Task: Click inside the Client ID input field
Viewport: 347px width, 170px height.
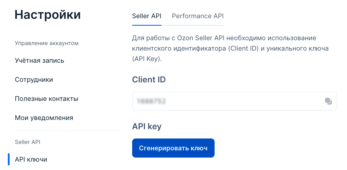Action: (226, 101)
